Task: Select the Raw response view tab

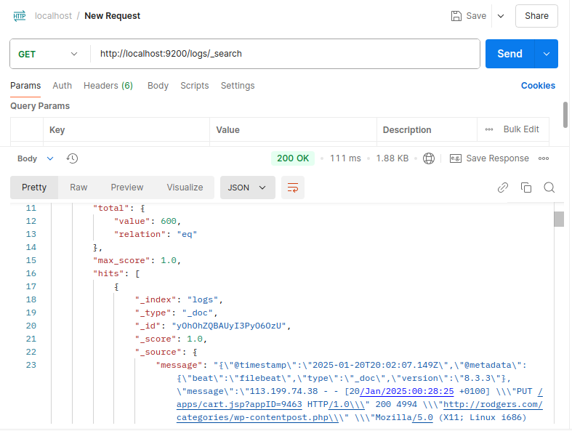Action: pyautogui.click(x=78, y=188)
